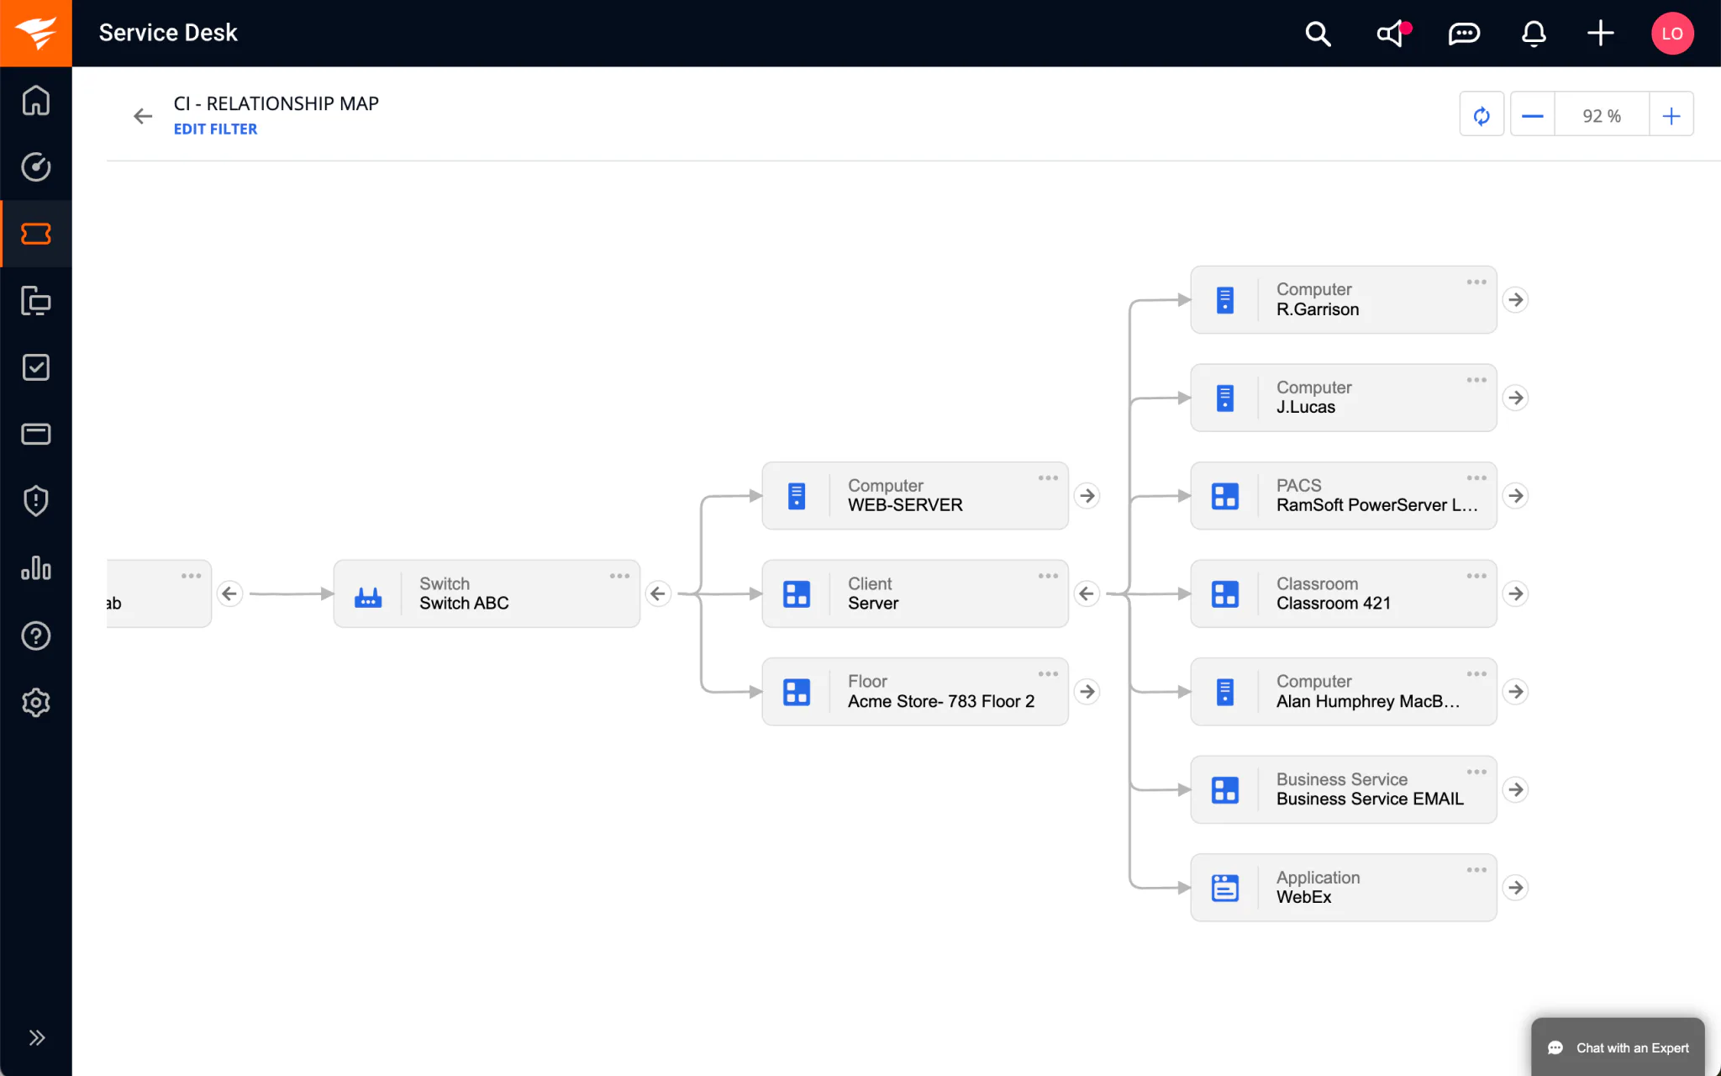Collapse sidebar with the double-chevron
1721x1076 pixels.
tap(36, 1037)
